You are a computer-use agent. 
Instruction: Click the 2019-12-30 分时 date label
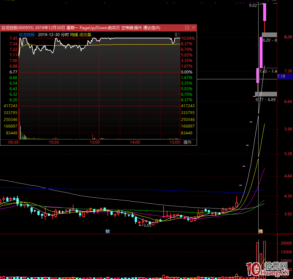click(53, 34)
